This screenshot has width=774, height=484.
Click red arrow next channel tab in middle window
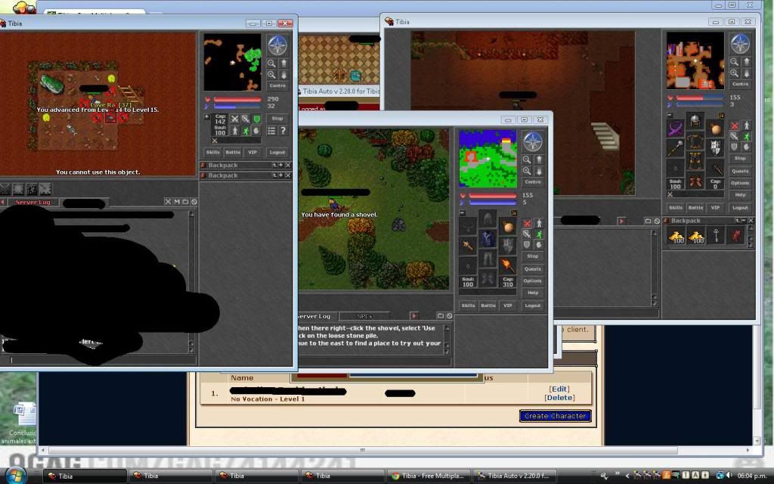[x=414, y=316]
